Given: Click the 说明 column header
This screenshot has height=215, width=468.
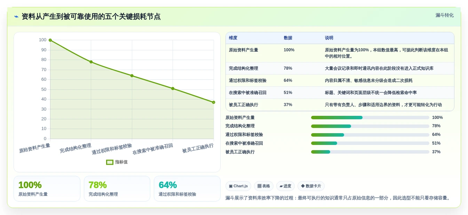Looking at the screenshot, I should pyautogui.click(x=329, y=38).
